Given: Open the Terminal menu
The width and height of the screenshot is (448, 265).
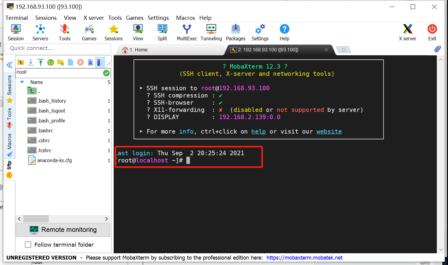Looking at the screenshot, I should click(17, 18).
